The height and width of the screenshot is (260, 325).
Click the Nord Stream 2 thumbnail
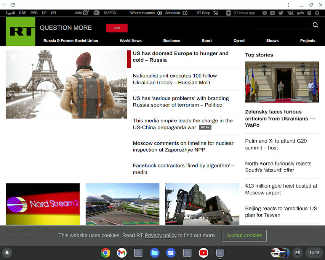(x=43, y=204)
